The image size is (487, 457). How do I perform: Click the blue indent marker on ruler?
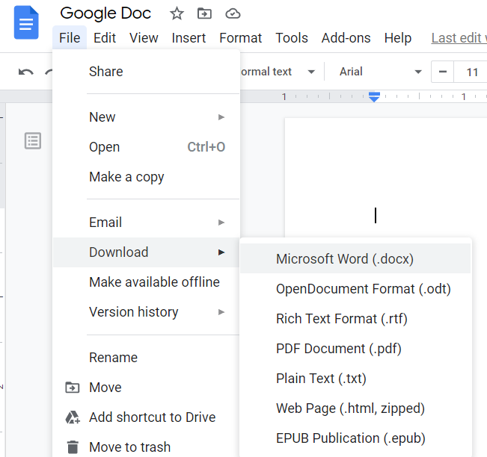(374, 97)
